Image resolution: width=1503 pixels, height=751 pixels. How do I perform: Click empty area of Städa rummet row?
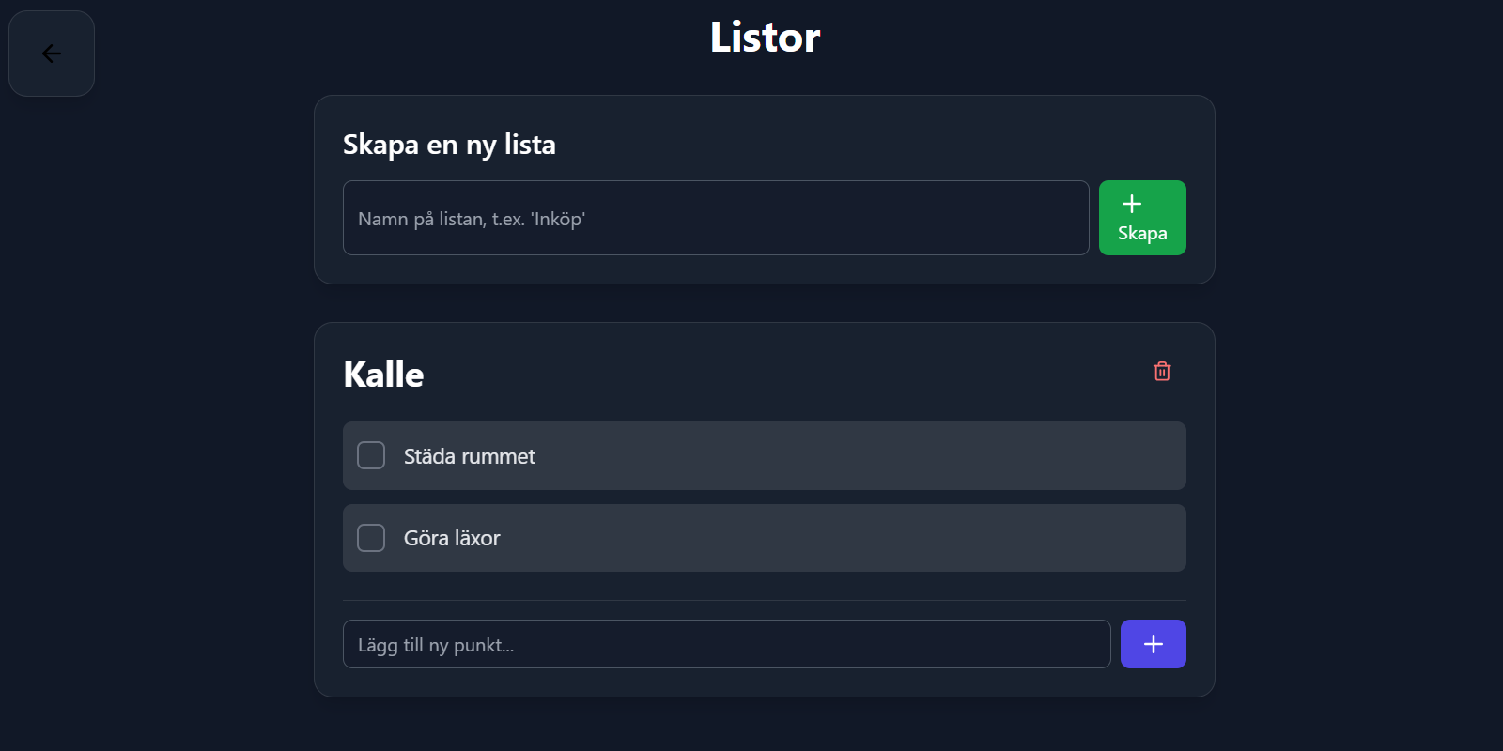(x=845, y=456)
